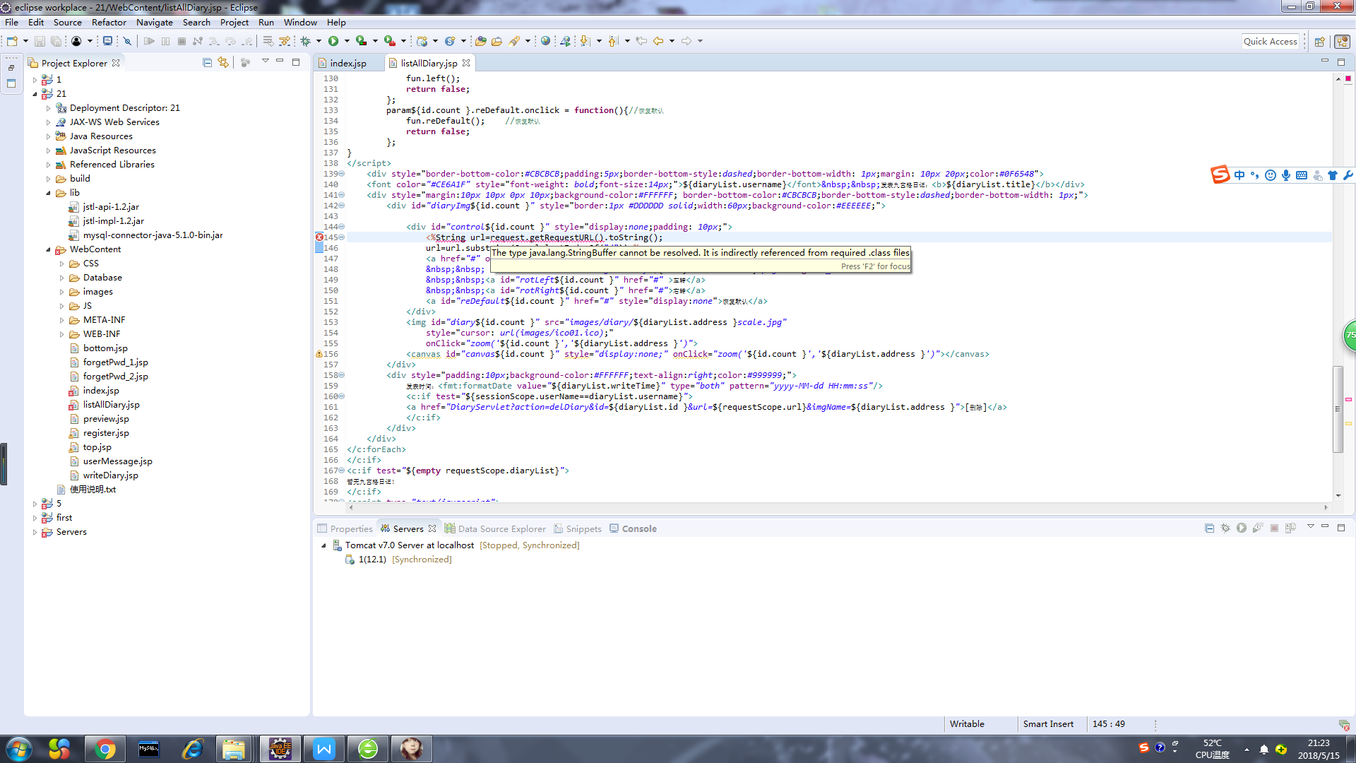Open Chrome from the Windows taskbar

105,749
